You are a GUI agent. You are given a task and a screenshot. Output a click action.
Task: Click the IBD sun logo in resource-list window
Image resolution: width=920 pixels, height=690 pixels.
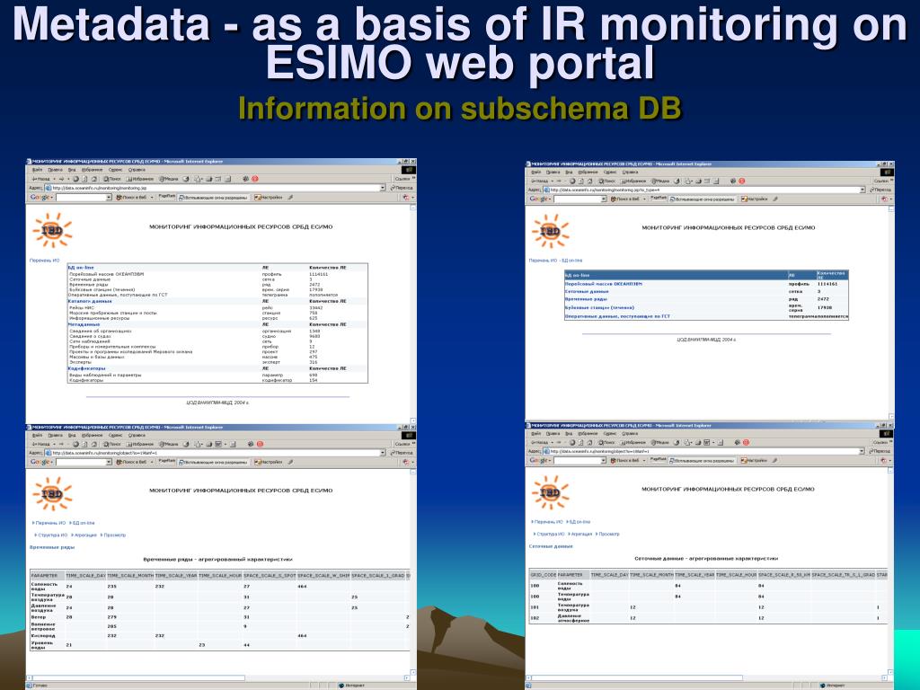pos(52,231)
